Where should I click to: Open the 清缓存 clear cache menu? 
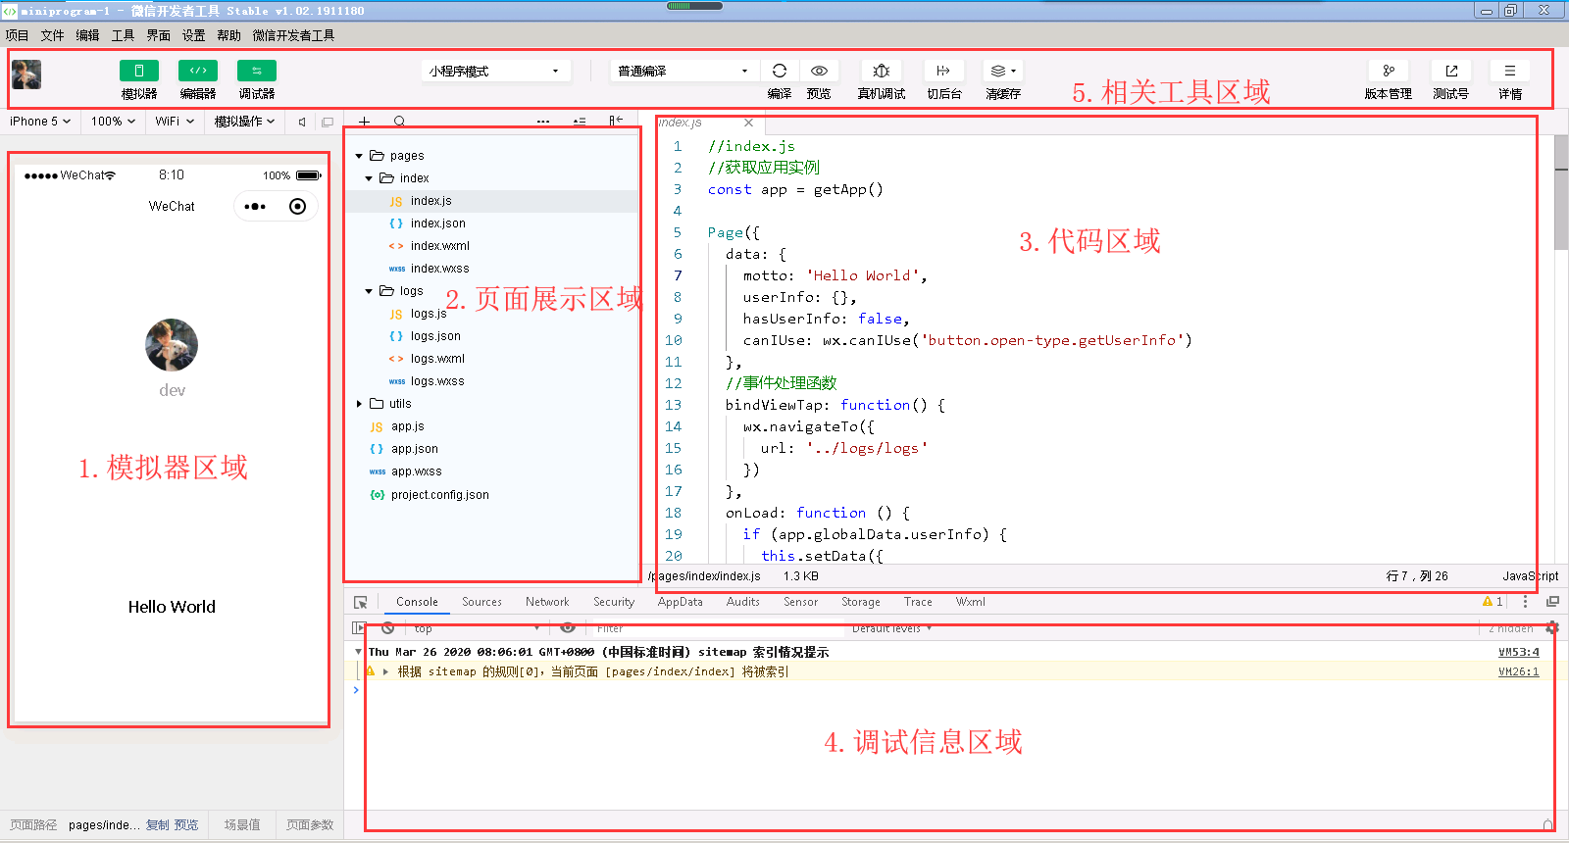1003,71
